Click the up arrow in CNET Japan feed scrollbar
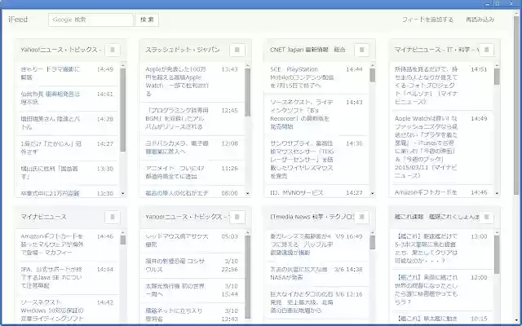Viewport: 522px width, 326px height. pos(372,65)
